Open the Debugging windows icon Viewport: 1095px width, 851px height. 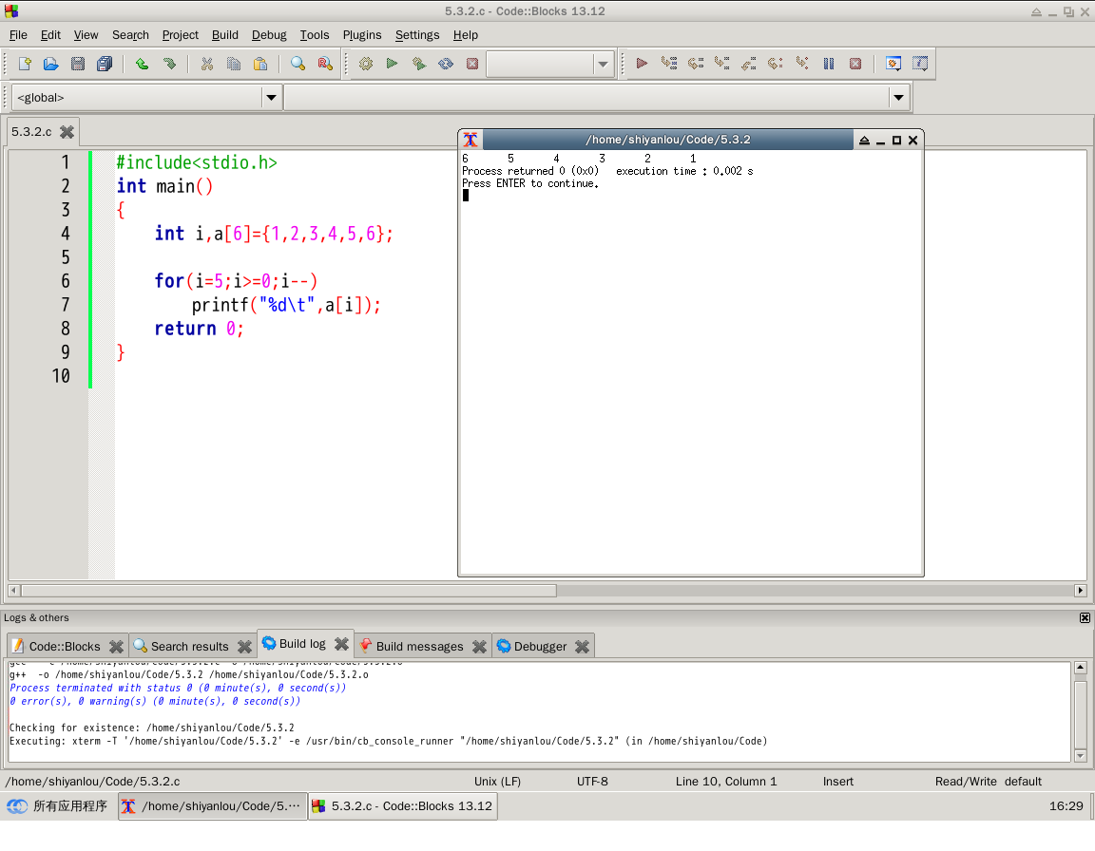point(893,65)
